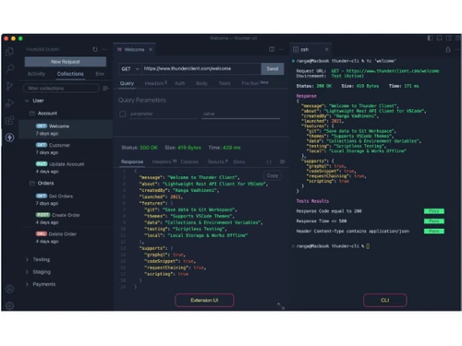Open the Search view in the activity bar
462x346 pixels.
(10, 68)
